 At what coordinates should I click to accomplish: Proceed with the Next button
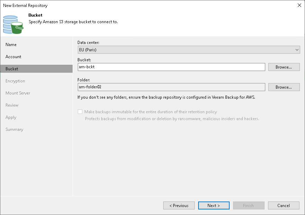coord(214,205)
